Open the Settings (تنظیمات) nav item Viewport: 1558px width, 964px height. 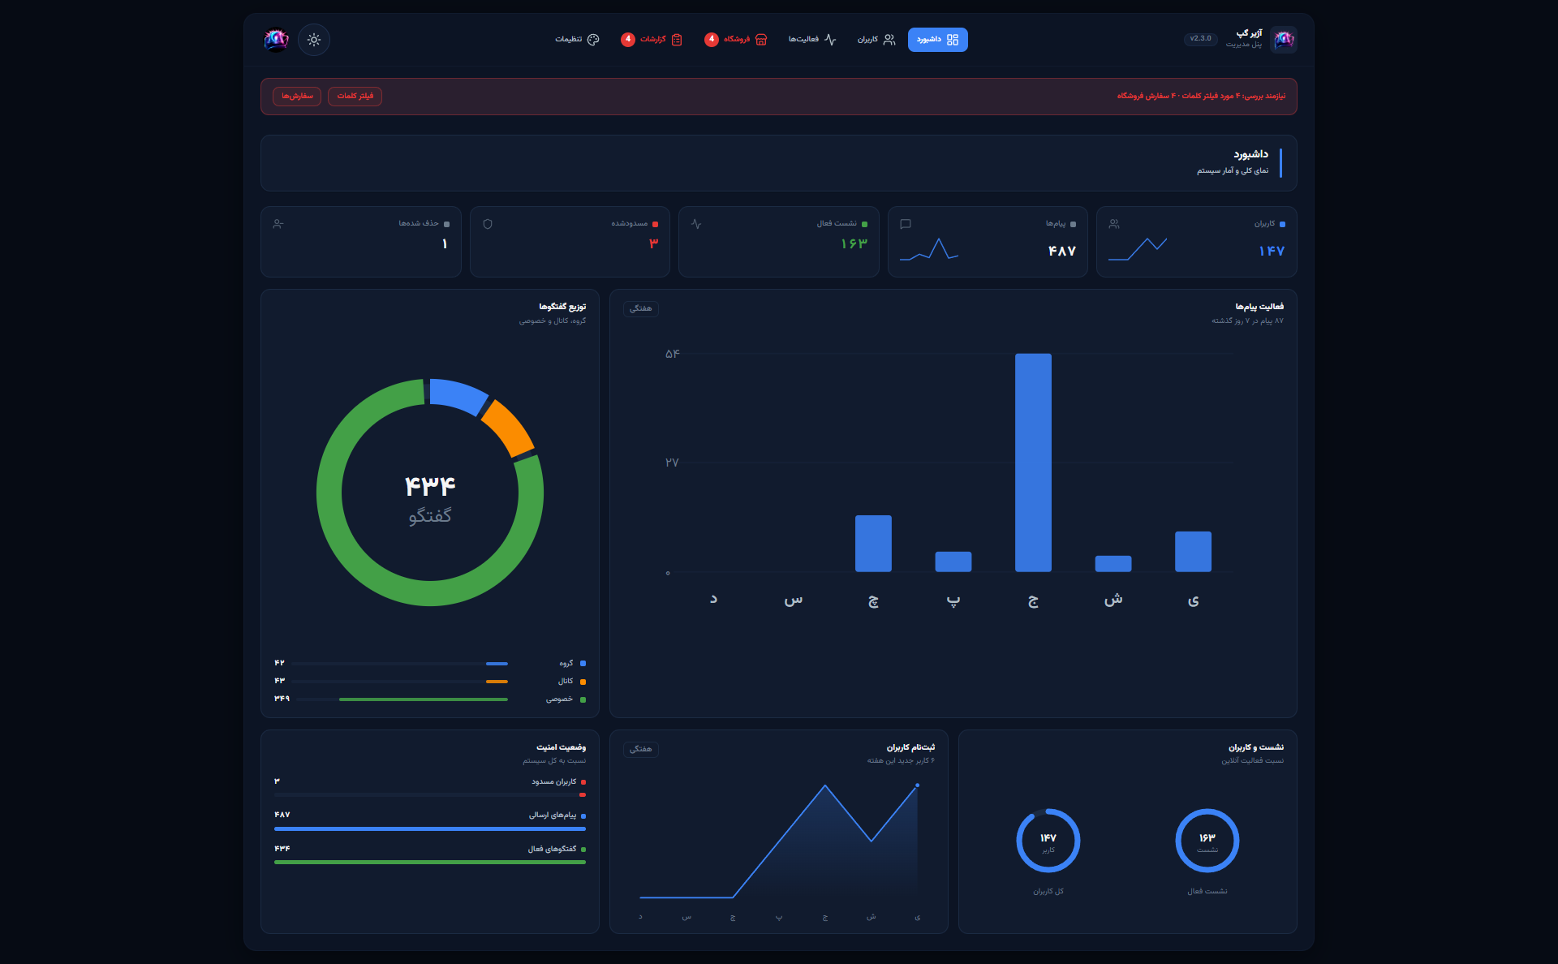tap(577, 40)
